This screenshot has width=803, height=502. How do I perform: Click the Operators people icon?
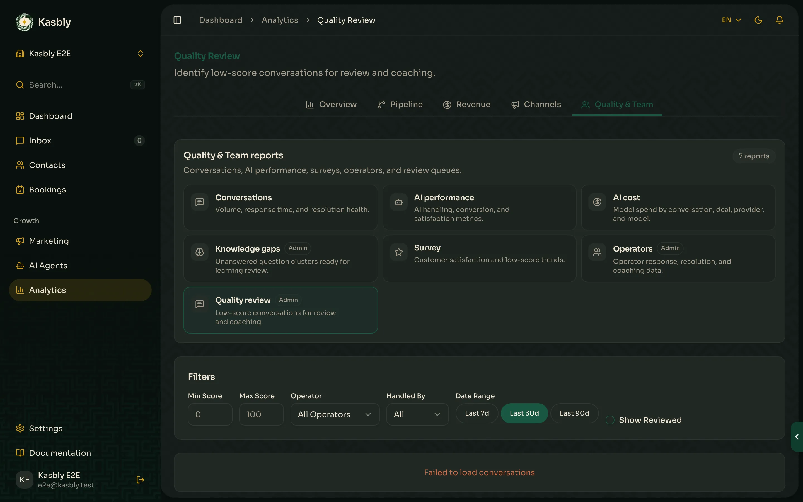(597, 252)
